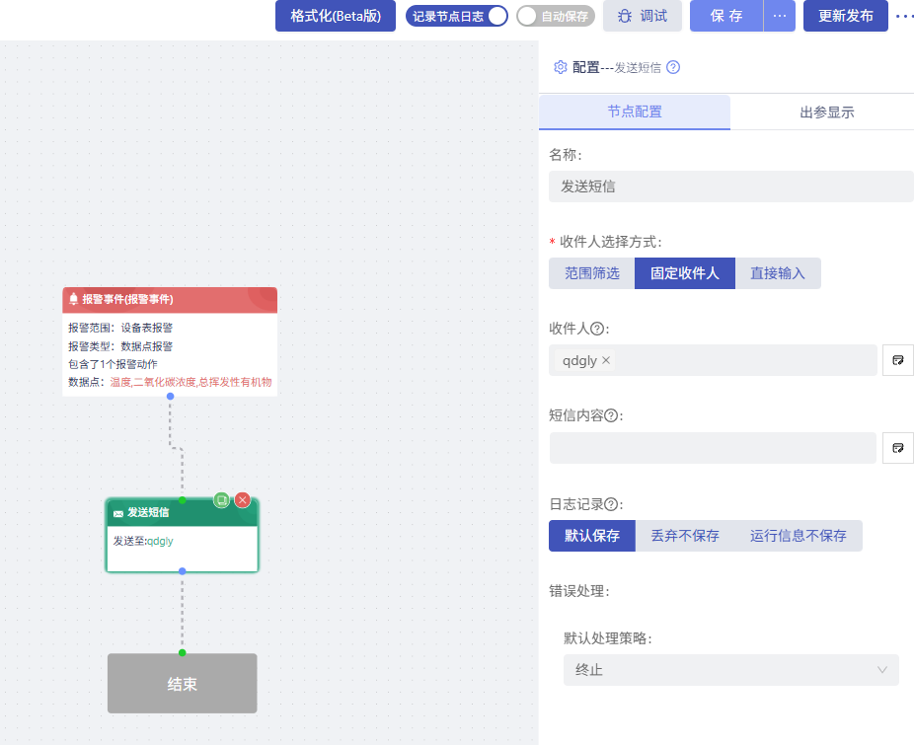The width and height of the screenshot is (914, 745).
Task: Switch to the 节点配置 tab
Action: coord(635,112)
